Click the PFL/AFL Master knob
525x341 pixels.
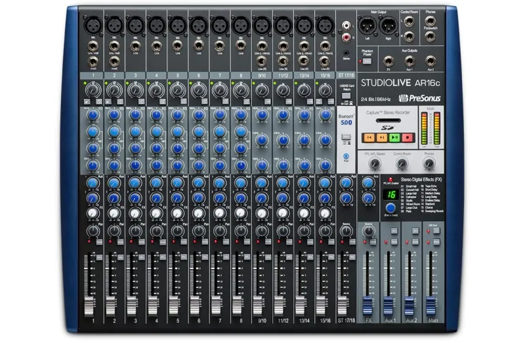pyautogui.click(x=374, y=164)
